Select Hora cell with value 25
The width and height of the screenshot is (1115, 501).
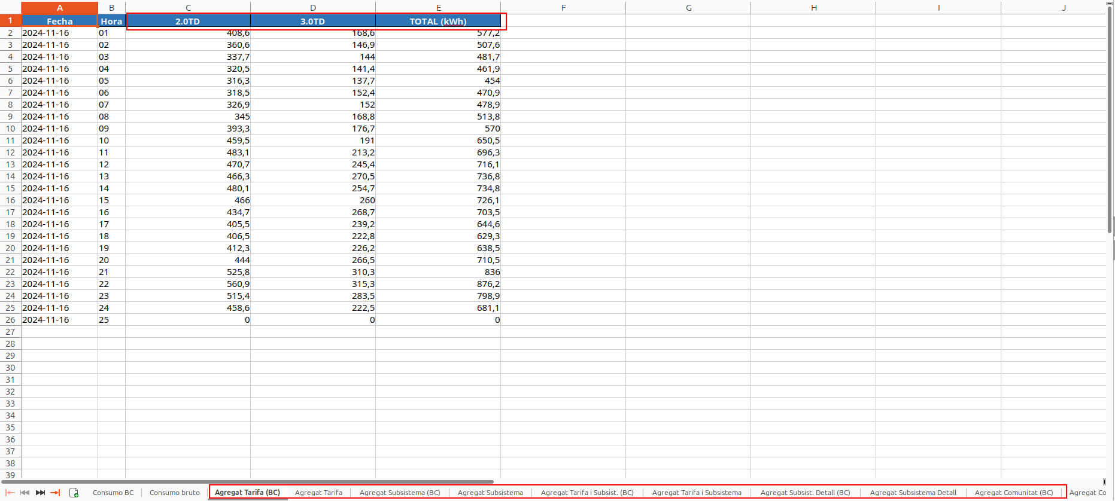point(112,320)
